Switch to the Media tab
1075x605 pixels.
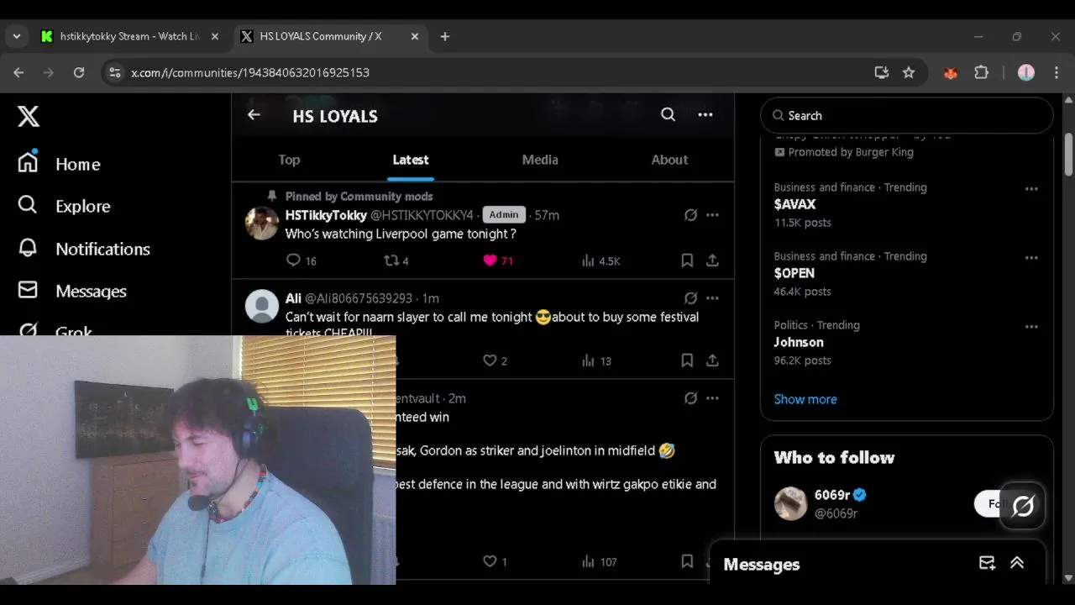point(540,160)
